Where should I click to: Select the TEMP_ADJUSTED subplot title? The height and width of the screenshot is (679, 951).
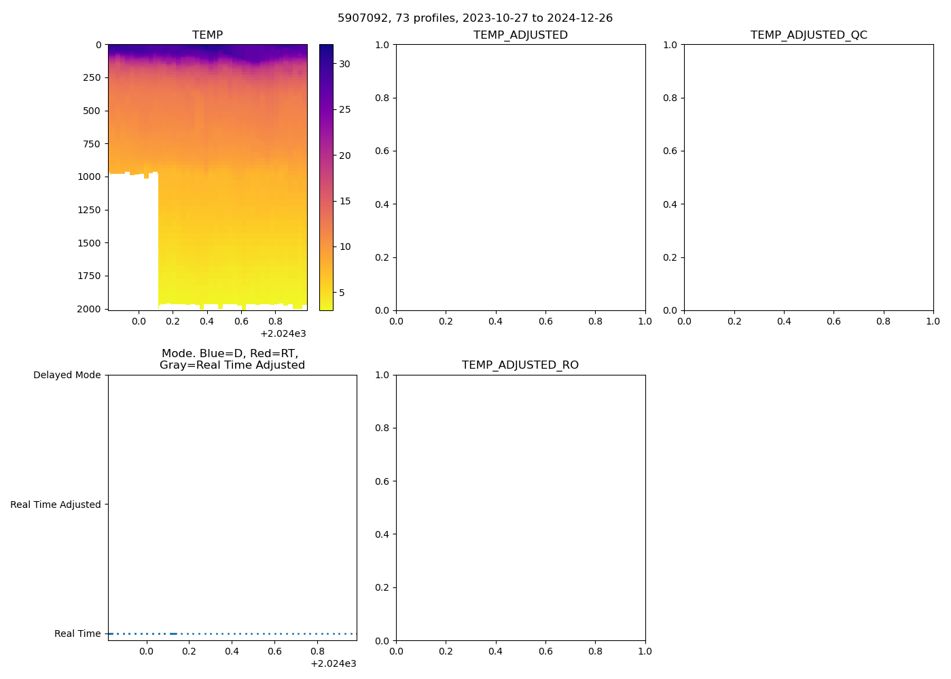520,35
